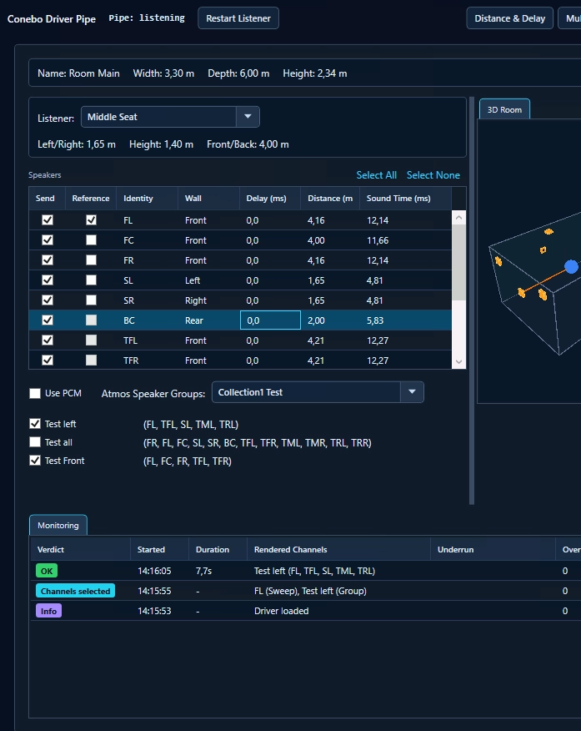Click the Duration column header
The height and width of the screenshot is (731, 581).
pyautogui.click(x=218, y=549)
